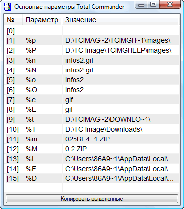
Task: Click value D:\TC Image\TCIMGHELP\images\
Action: tap(118, 50)
